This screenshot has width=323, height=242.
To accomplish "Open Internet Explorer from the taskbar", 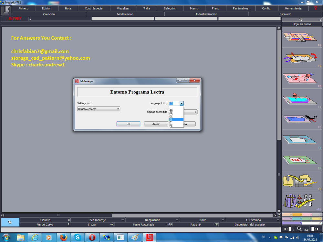I will [35, 237].
